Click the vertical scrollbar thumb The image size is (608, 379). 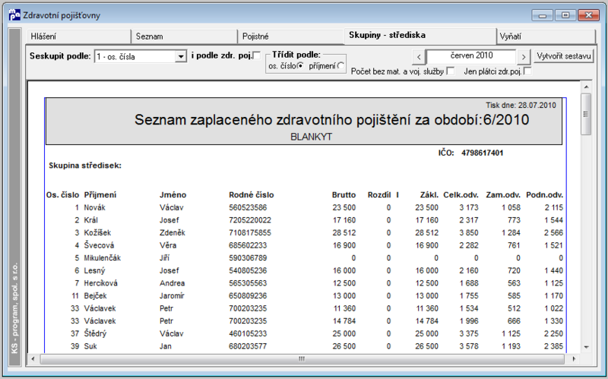(586, 115)
